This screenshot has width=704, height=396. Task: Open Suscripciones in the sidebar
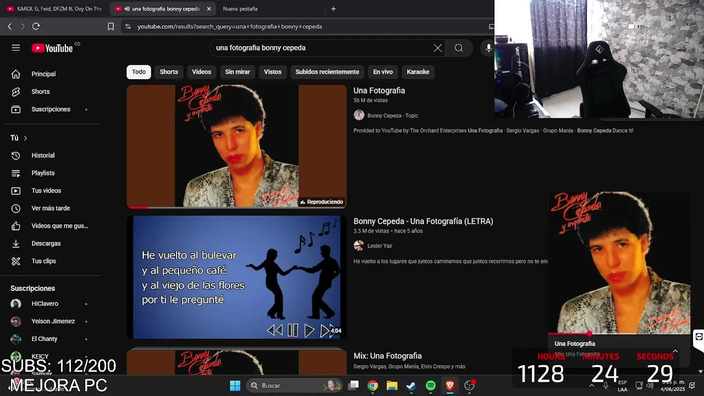pos(51,109)
